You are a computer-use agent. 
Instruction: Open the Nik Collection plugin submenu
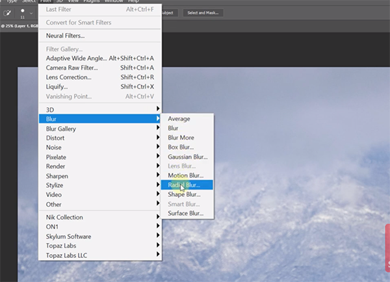pyautogui.click(x=100, y=217)
